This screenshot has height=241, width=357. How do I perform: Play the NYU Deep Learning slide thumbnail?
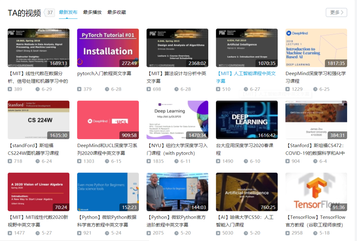pos(178,120)
